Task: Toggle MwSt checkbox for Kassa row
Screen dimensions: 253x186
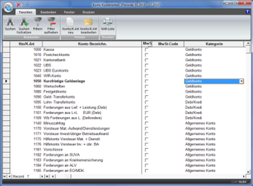Action: 146,50
